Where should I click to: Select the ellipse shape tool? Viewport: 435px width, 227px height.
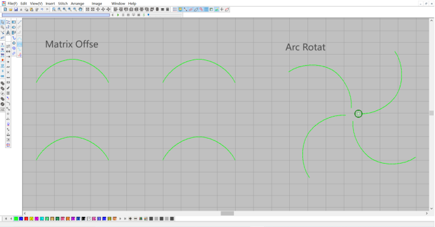point(14,28)
